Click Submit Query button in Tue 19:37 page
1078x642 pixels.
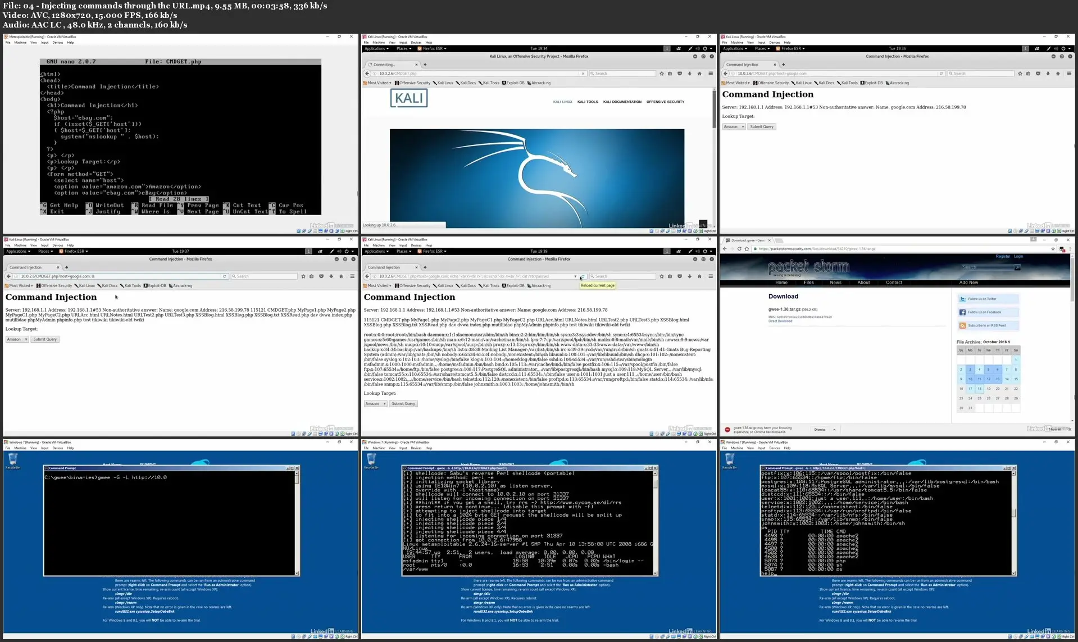[x=45, y=339]
